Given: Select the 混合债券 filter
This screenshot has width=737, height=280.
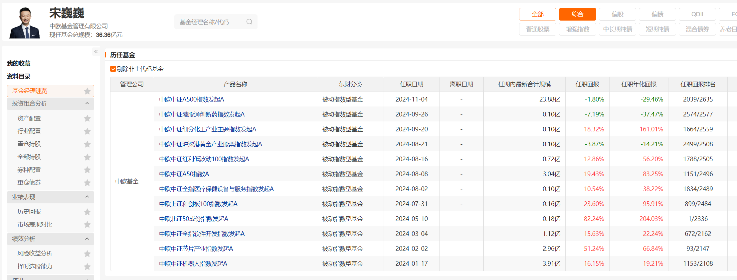Looking at the screenshot, I should 697,29.
